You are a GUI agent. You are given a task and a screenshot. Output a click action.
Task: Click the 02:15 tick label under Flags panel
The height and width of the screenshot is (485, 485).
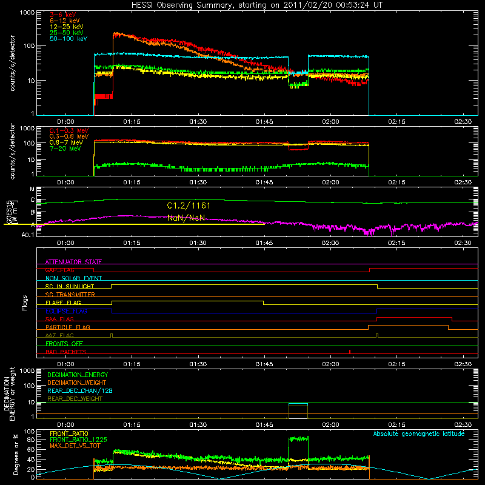click(396, 364)
